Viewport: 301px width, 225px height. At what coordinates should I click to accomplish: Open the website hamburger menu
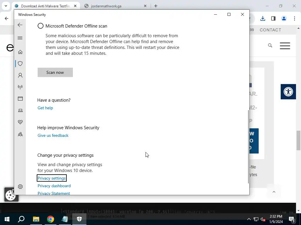285,46
